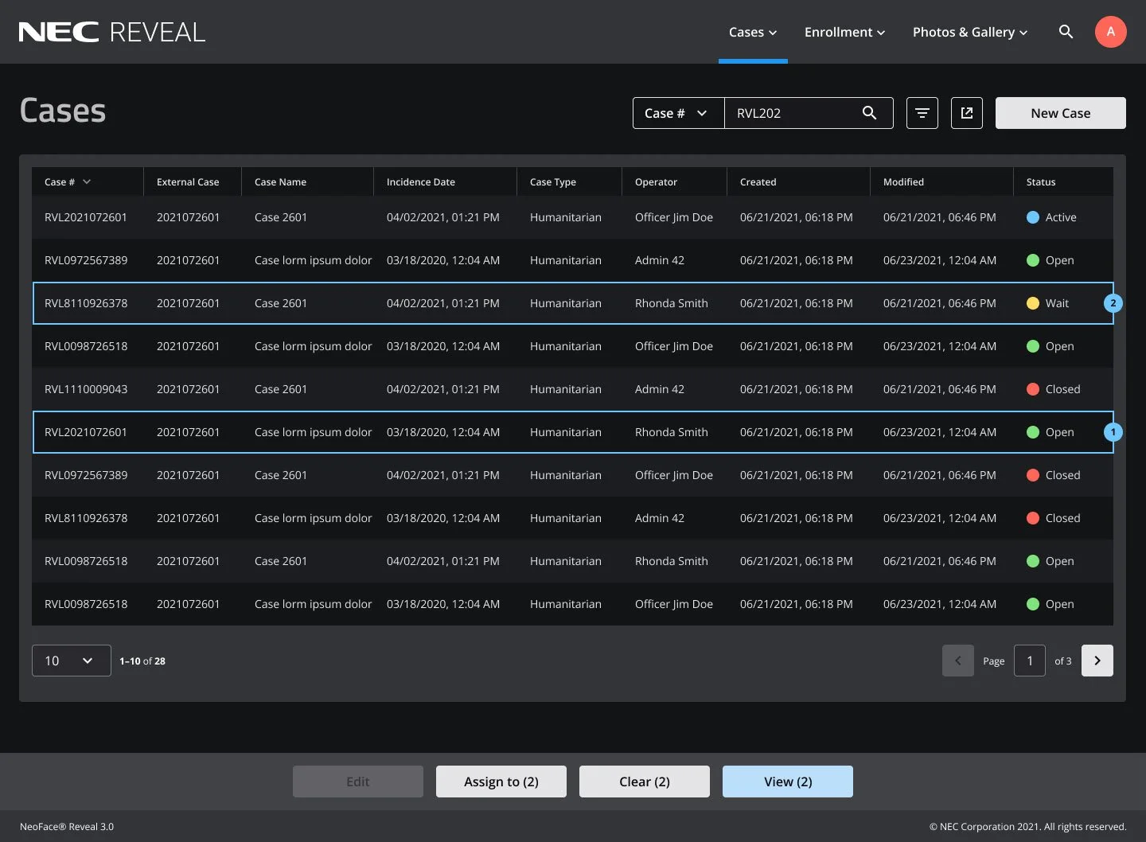Click the Wait status text
Image resolution: width=1146 pixels, height=842 pixels.
point(1057,303)
